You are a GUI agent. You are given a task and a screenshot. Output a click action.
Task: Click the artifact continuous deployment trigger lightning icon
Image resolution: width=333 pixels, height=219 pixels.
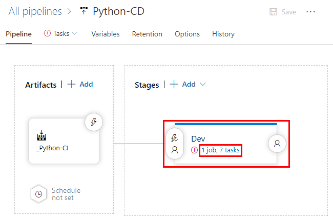point(93,122)
